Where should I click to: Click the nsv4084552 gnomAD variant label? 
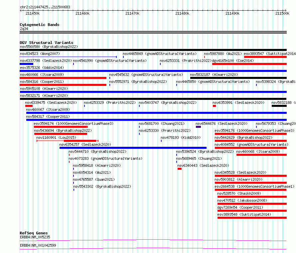pyautogui.click(x=251, y=144)
